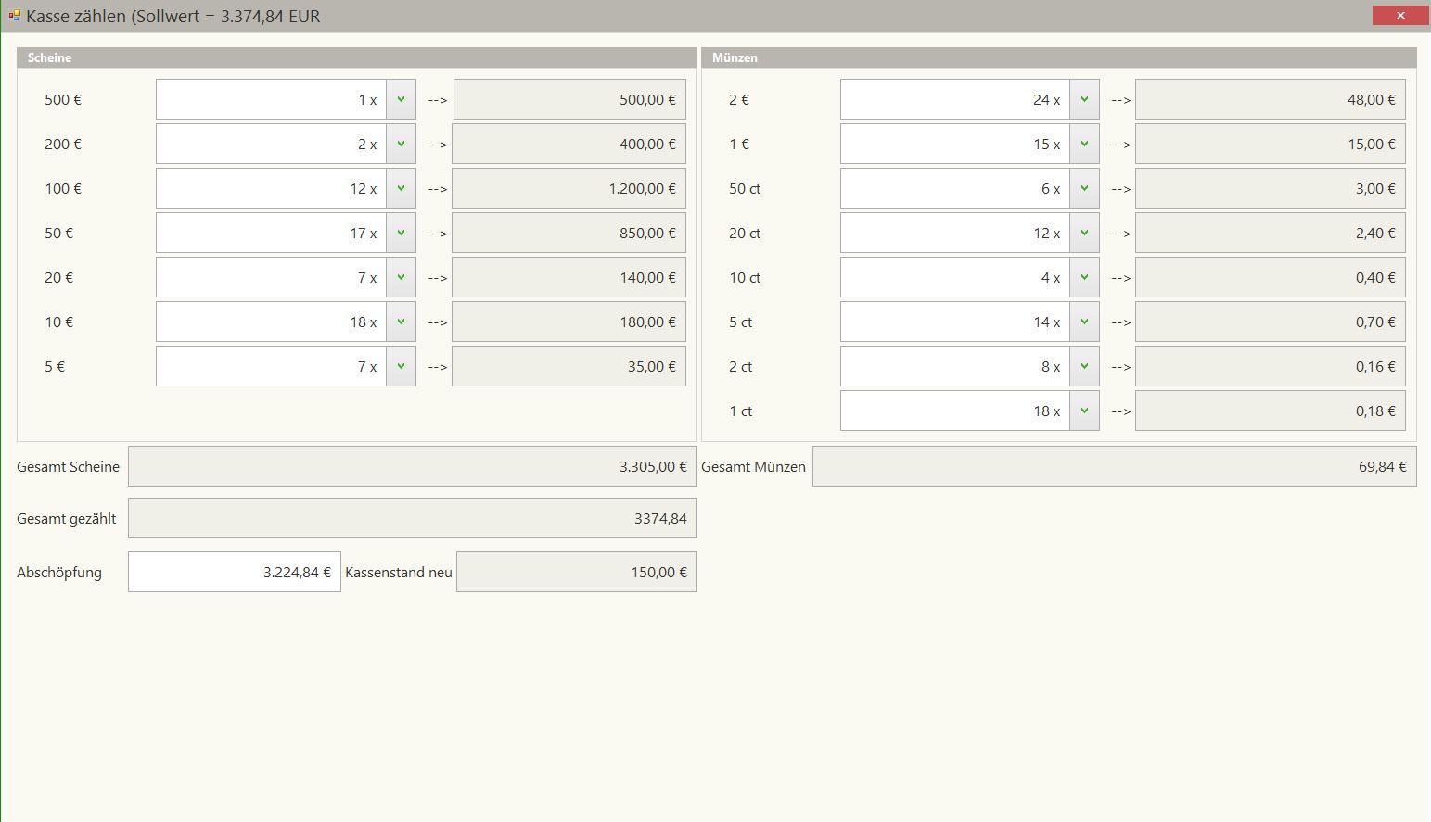
Task: Click the Gesamt gezählt total field
Action: (412, 518)
